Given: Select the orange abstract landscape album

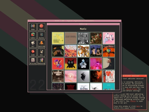Looking at the screenshot, I should pyautogui.click(x=71, y=51).
